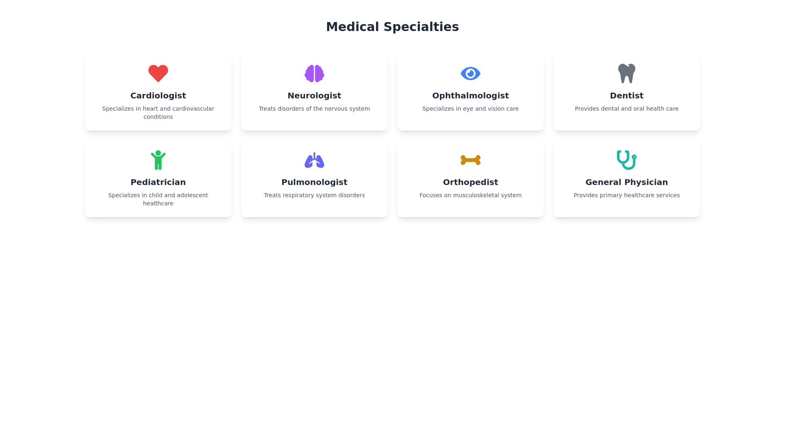Click 'Treats respiratory system disorders' description
The width and height of the screenshot is (785, 441).
click(314, 195)
